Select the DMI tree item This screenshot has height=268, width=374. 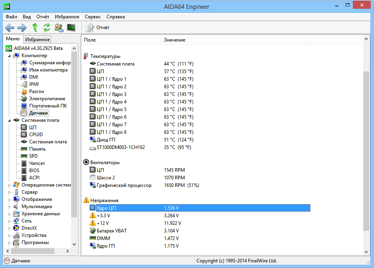[33, 77]
